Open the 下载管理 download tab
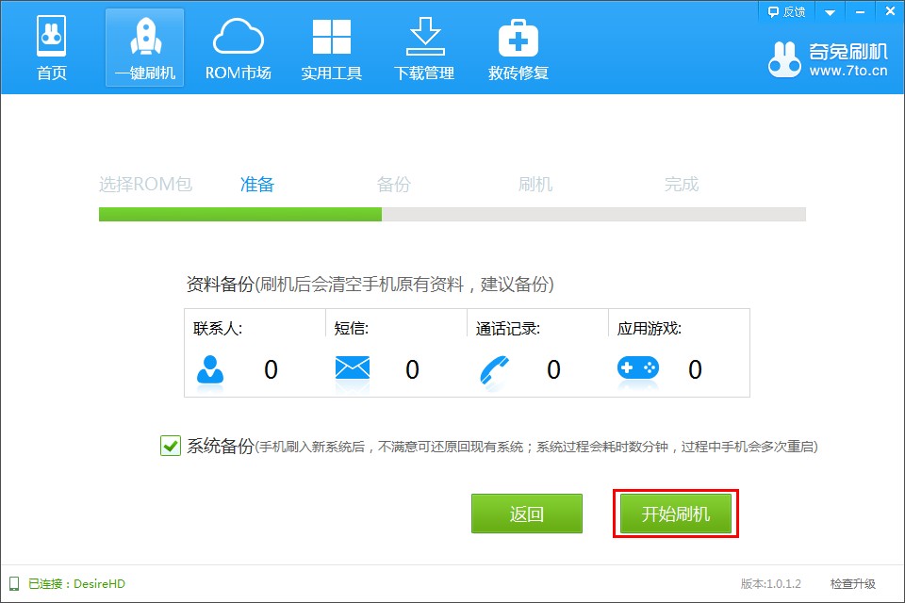This screenshot has height=603, width=905. [424, 48]
